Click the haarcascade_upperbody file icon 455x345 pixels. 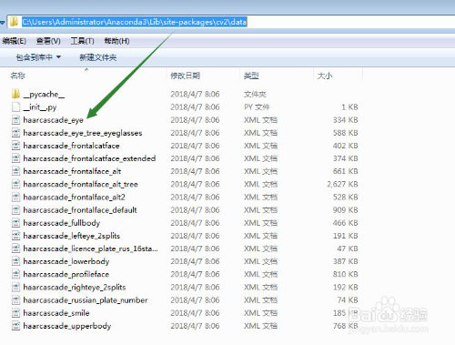[x=15, y=326]
